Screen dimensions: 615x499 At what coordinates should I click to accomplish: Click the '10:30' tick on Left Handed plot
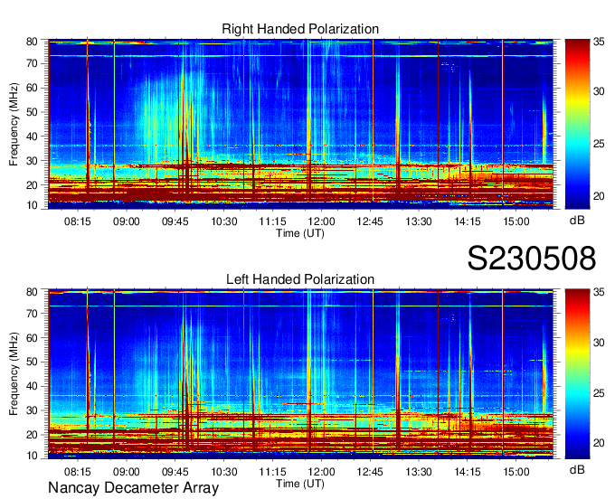(224, 472)
